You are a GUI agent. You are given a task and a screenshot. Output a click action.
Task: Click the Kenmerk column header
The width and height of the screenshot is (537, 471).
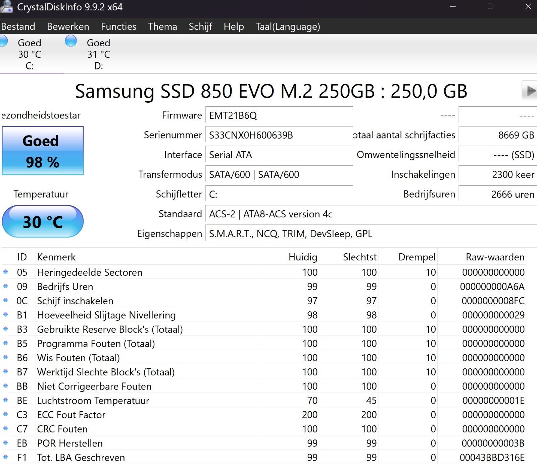point(147,257)
